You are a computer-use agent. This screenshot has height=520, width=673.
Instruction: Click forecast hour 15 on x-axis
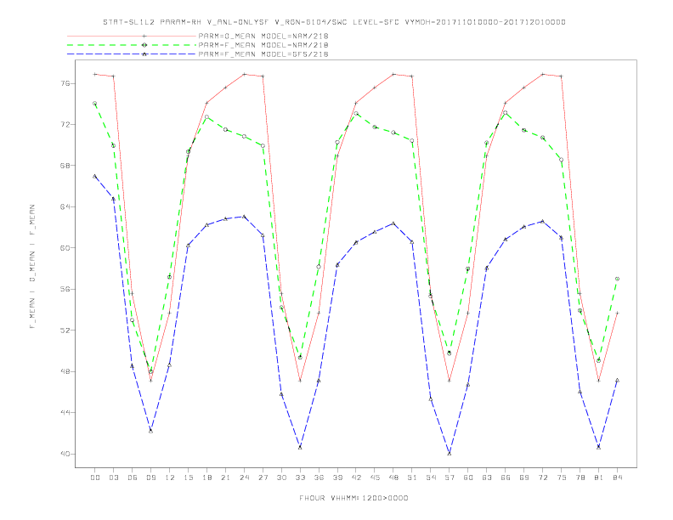(188, 478)
